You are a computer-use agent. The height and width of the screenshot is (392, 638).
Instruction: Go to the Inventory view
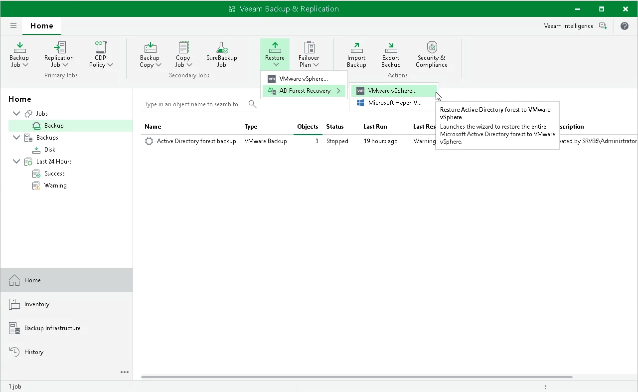66,304
